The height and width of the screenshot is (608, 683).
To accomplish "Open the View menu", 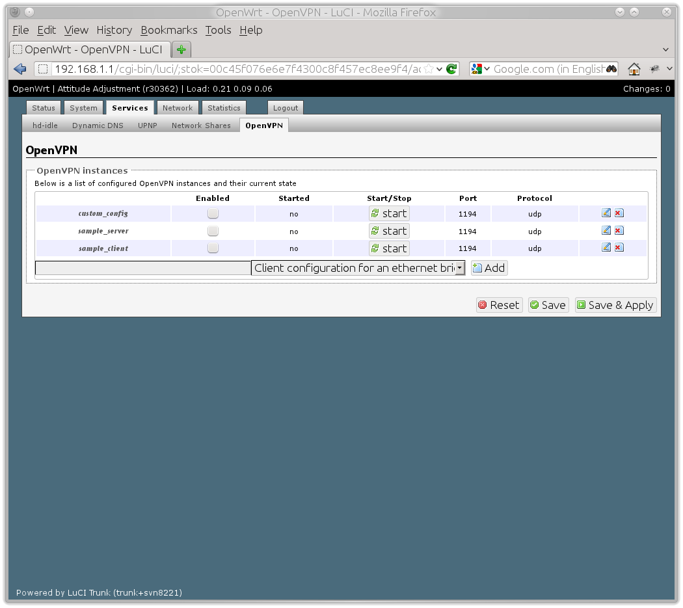I will click(76, 30).
